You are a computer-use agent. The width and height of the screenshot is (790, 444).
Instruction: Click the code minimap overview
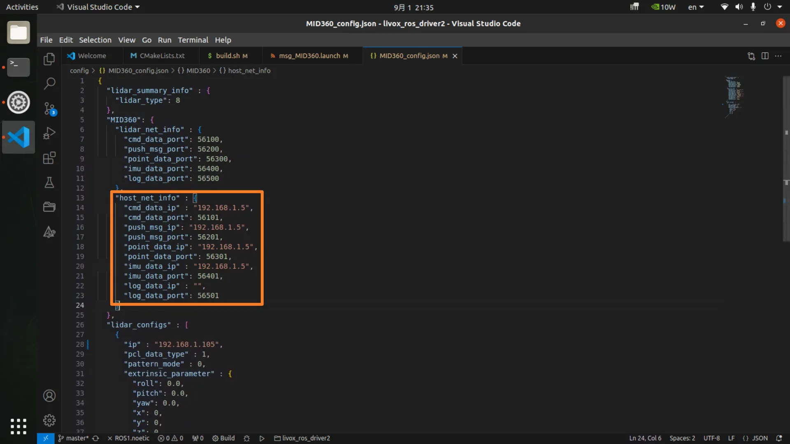click(x=734, y=97)
